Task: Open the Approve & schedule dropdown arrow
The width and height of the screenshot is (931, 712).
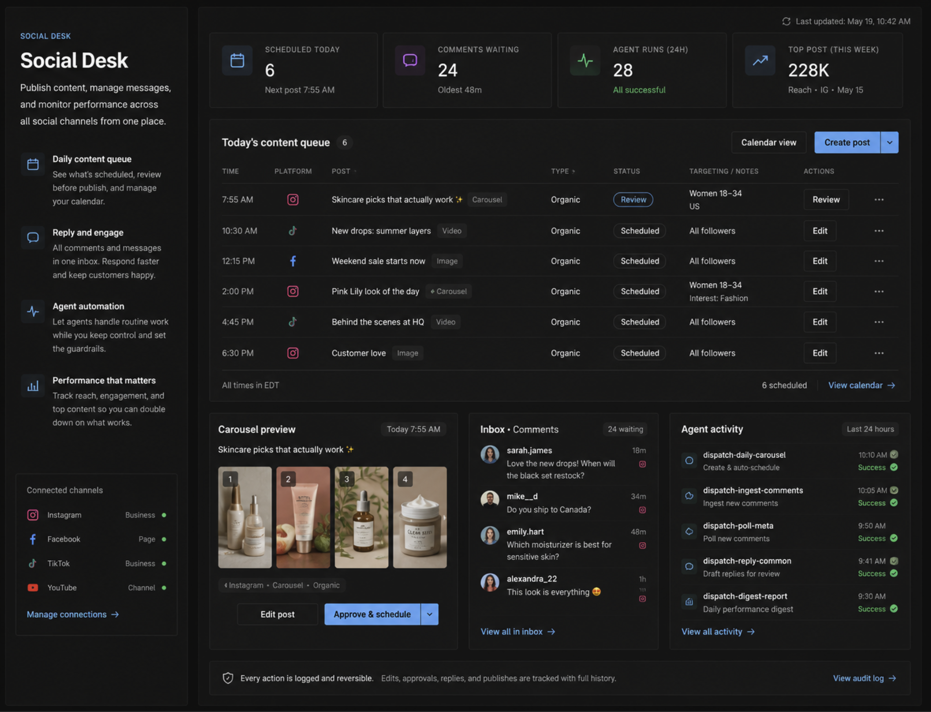Action: coord(429,614)
